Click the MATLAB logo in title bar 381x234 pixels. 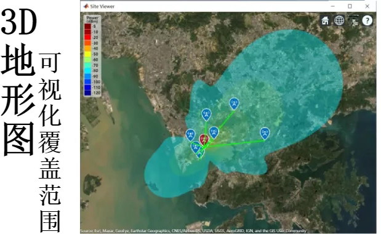pyautogui.click(x=86, y=6)
